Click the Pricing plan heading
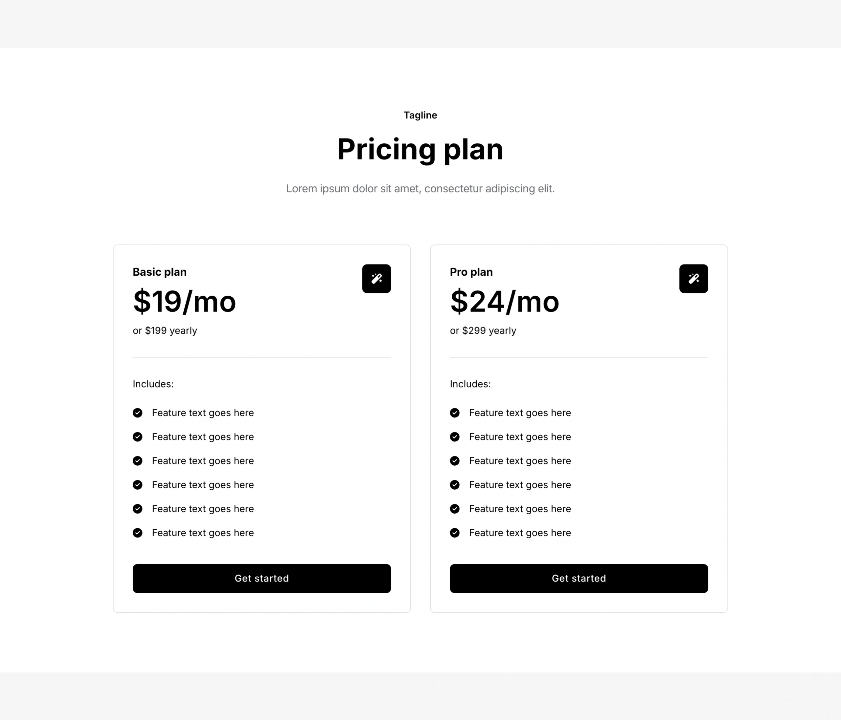The height and width of the screenshot is (720, 841). 420,149
